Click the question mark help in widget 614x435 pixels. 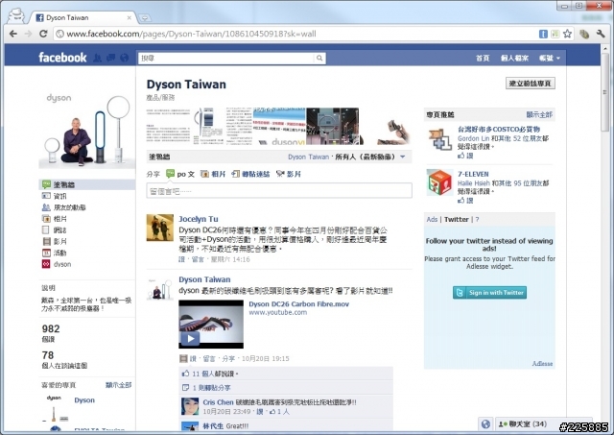pos(477,220)
